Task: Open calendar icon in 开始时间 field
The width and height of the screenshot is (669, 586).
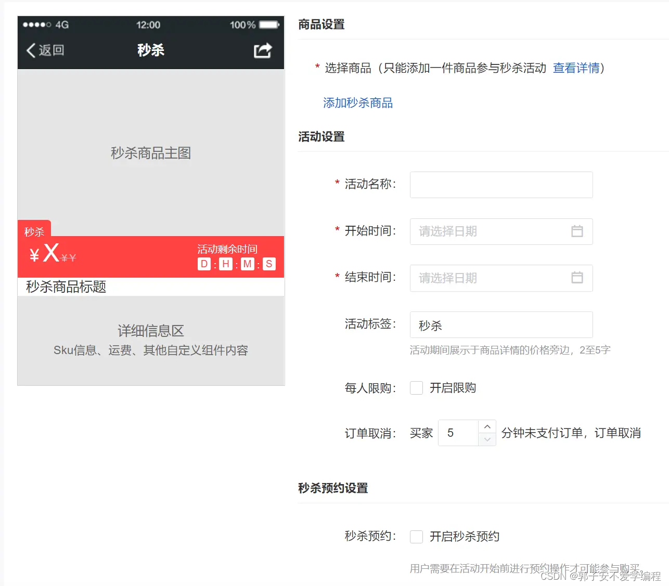Action: (577, 231)
